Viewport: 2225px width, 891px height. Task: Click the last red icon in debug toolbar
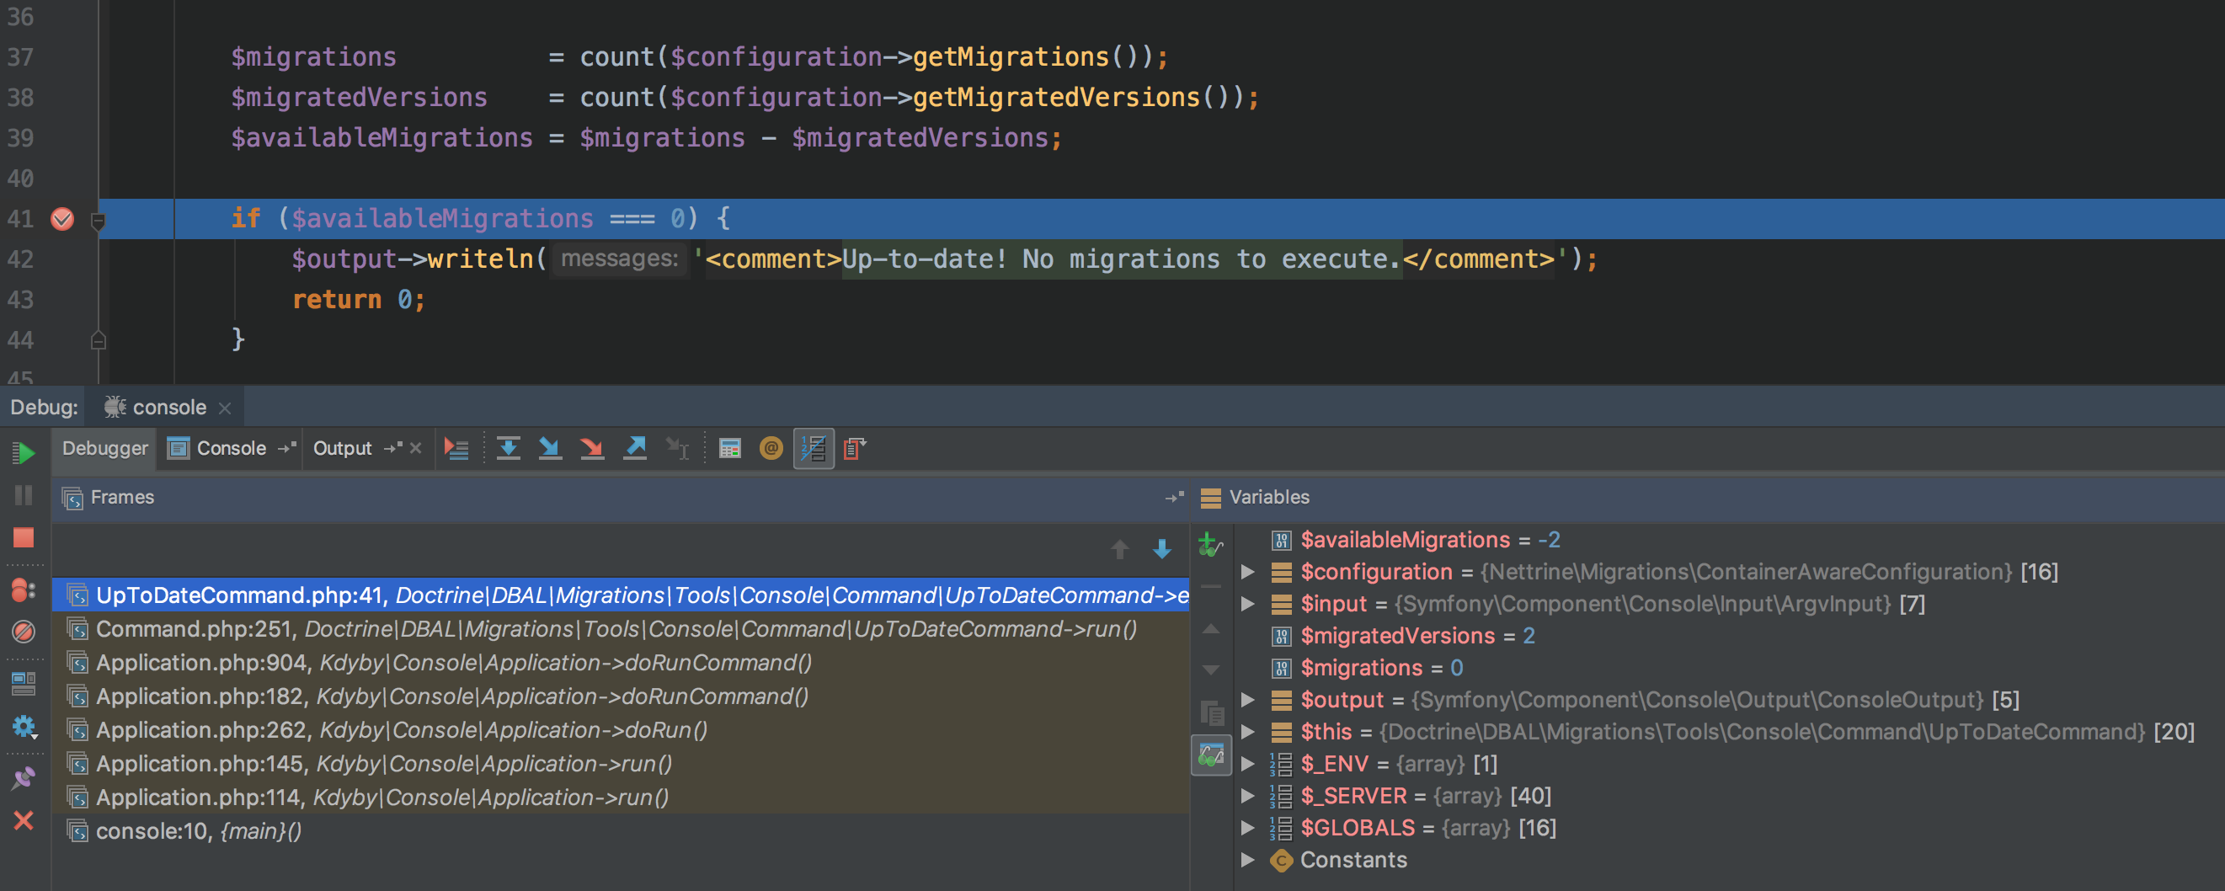click(x=854, y=449)
